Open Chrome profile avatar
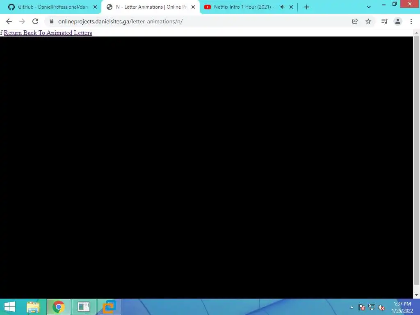Viewport: 420px width, 315px height. pyautogui.click(x=398, y=21)
